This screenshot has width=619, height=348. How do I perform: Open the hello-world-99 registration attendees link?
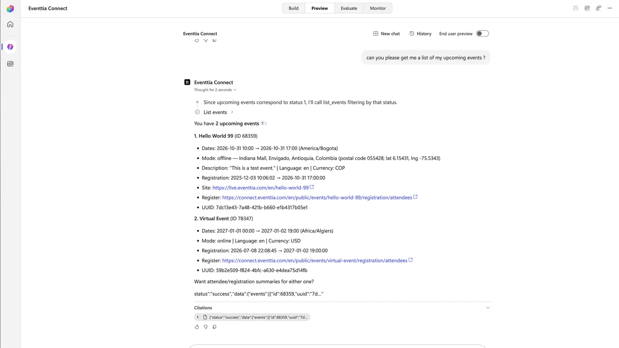[317, 198]
